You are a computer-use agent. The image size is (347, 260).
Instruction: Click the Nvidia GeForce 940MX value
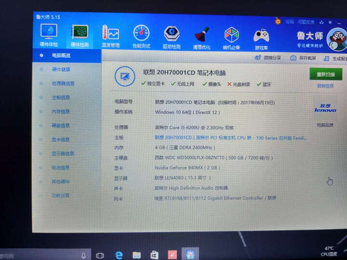[187, 168]
